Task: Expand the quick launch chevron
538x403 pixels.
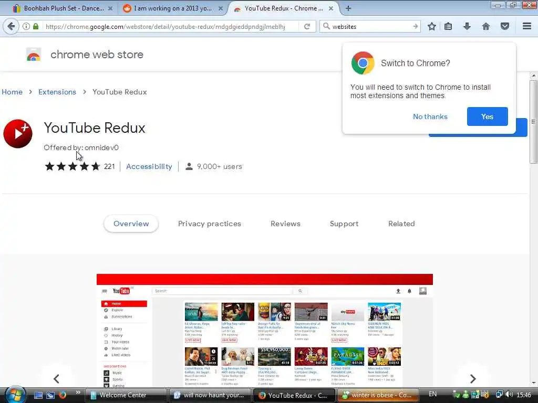Action: pos(78,393)
